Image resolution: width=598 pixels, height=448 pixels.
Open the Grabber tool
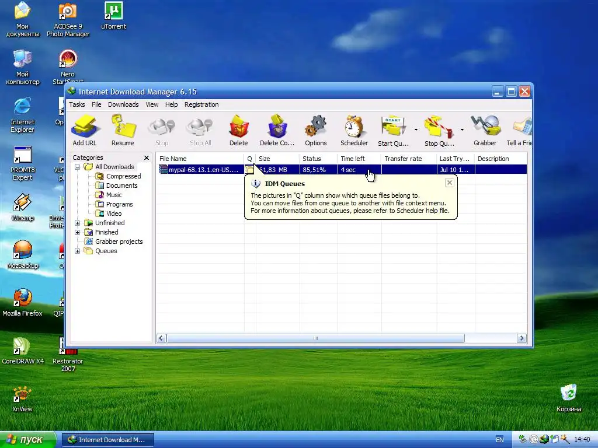(x=485, y=131)
